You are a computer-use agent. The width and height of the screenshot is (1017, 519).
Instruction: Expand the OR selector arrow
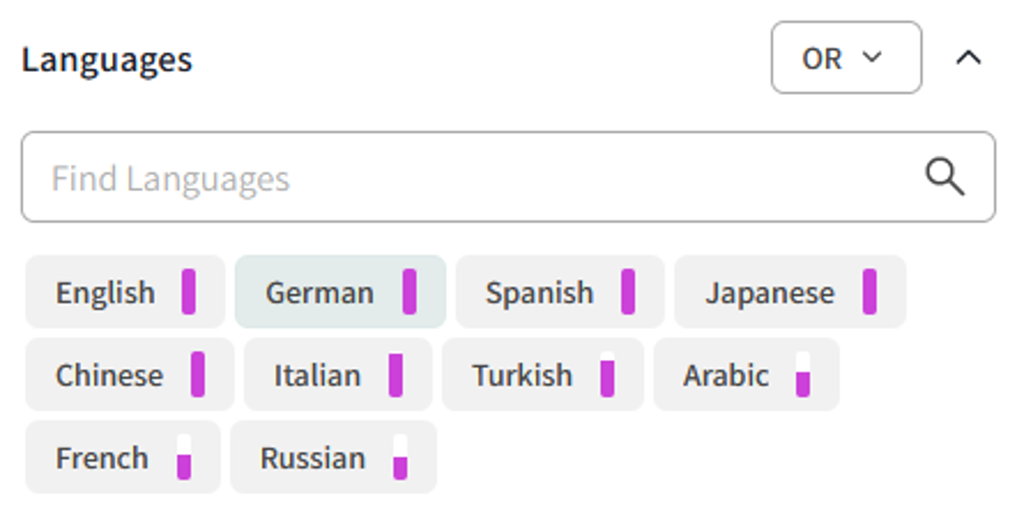pyautogui.click(x=872, y=58)
